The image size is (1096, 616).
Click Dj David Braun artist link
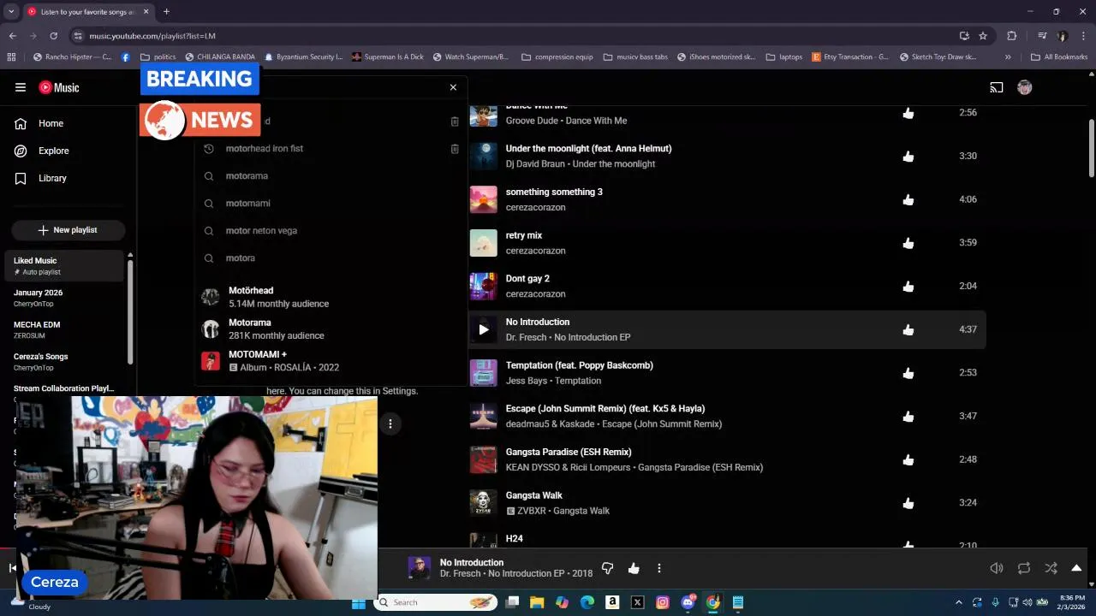point(536,164)
